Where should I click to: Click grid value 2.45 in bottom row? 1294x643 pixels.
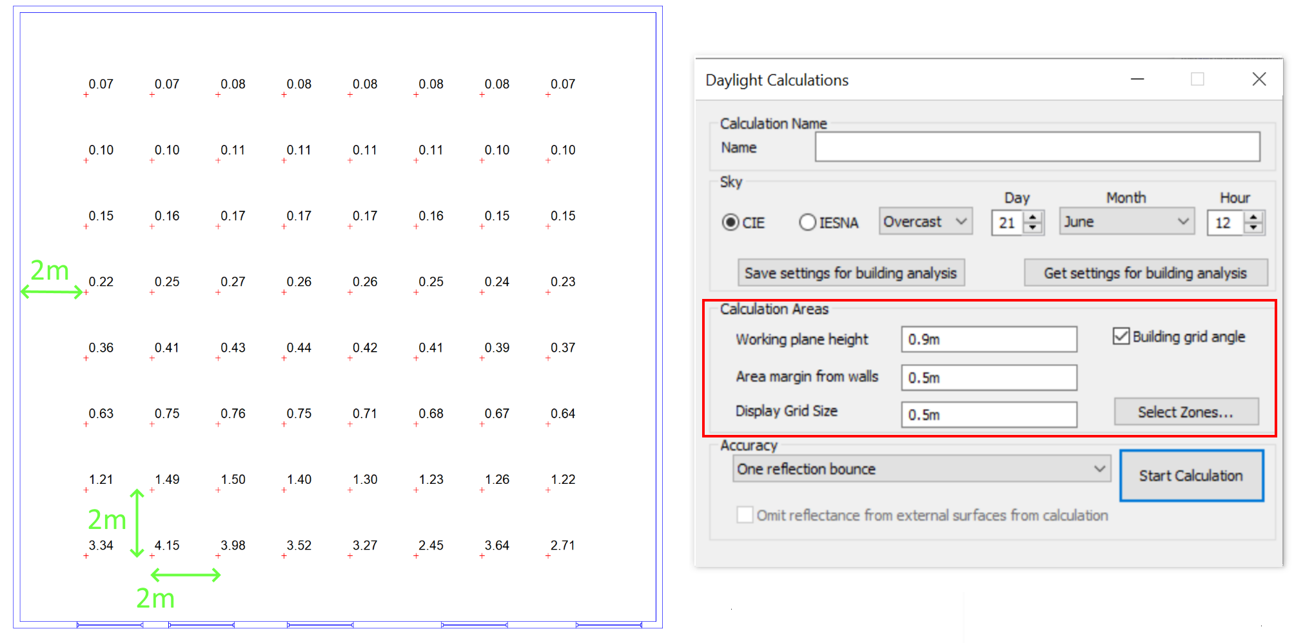[431, 546]
